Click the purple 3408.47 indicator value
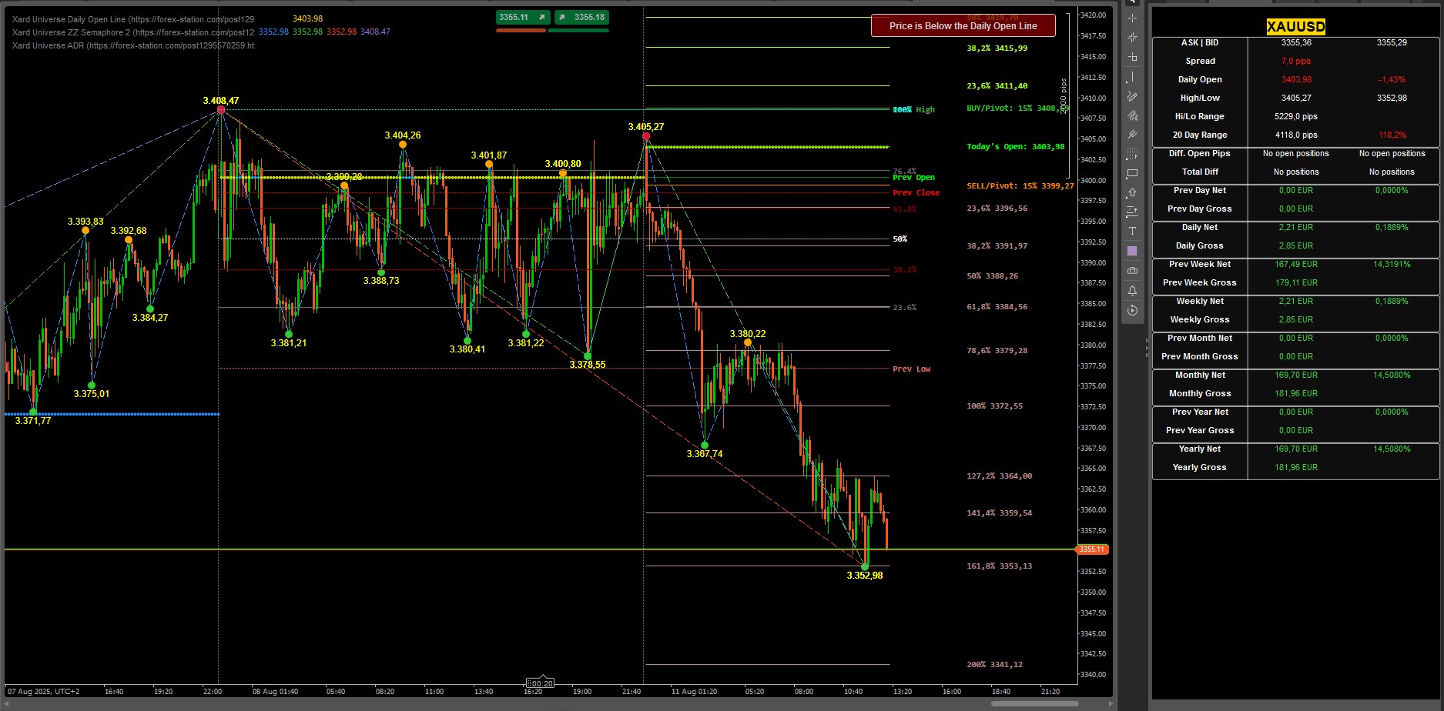Image resolution: width=1444 pixels, height=711 pixels. 375,32
